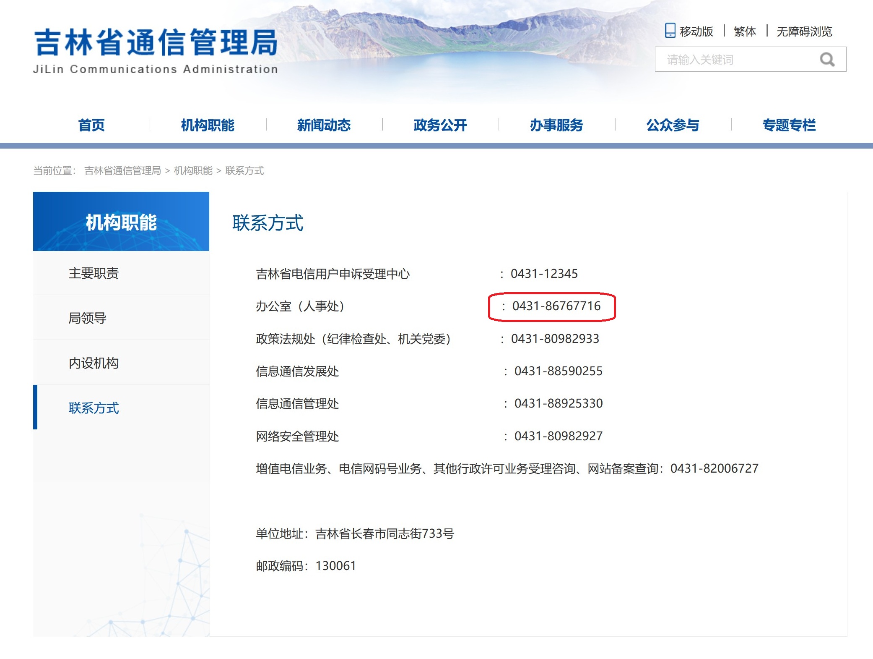Viewport: 873px width, 659px height.
Task: Switch to Traditional Chinese (繁体)
Action: (x=745, y=31)
